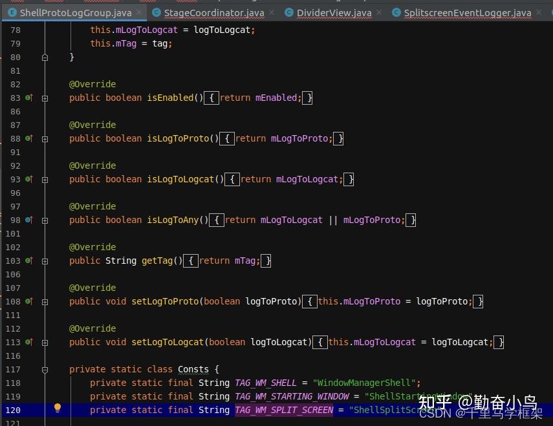Screen dimensions: 553x426
Task: Click the closing fold brace after mLogToProto on line 98
Action: pyautogui.click(x=411, y=220)
